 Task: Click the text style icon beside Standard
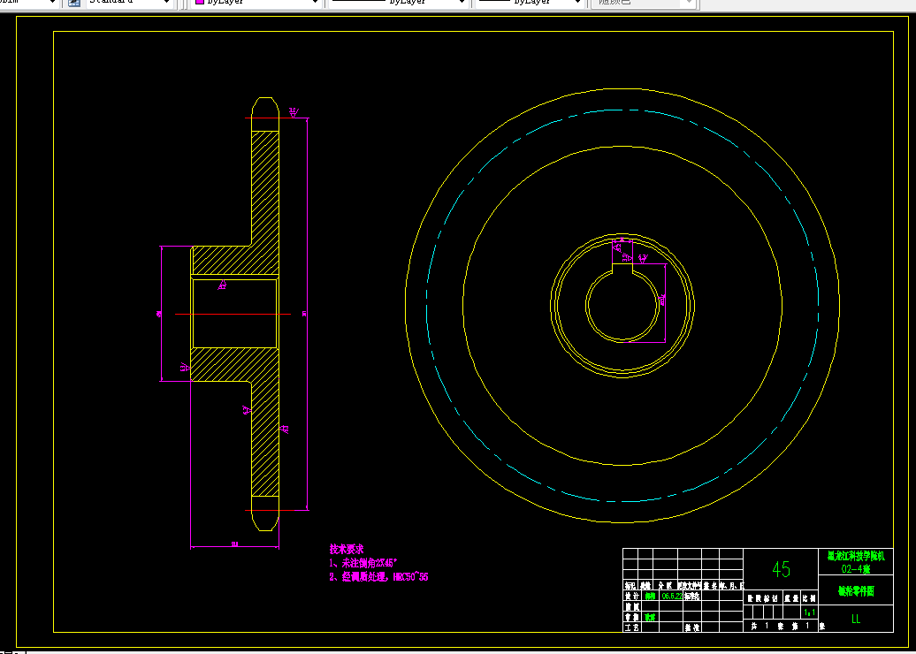(74, 3)
